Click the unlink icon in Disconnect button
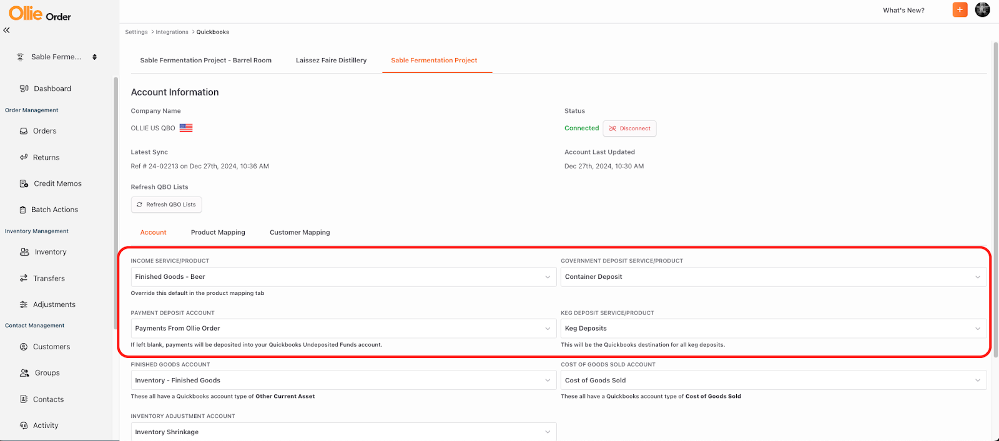 (613, 128)
